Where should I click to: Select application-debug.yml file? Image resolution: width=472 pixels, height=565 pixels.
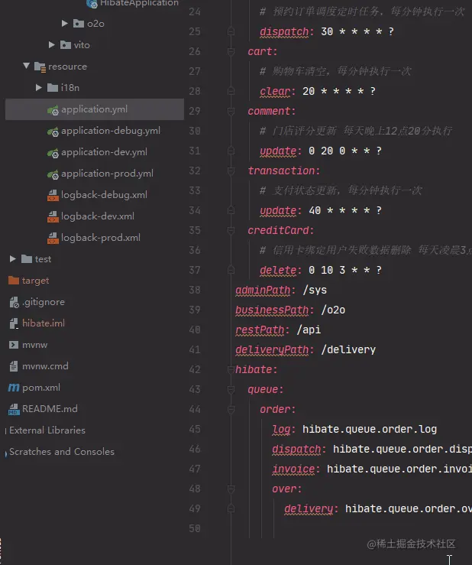[111, 131]
